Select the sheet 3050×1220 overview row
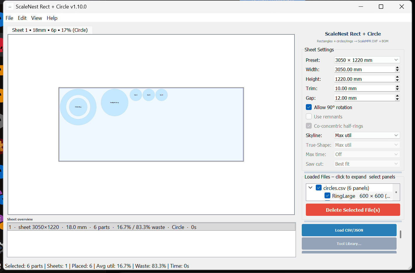The image size is (415, 273). pos(151,227)
